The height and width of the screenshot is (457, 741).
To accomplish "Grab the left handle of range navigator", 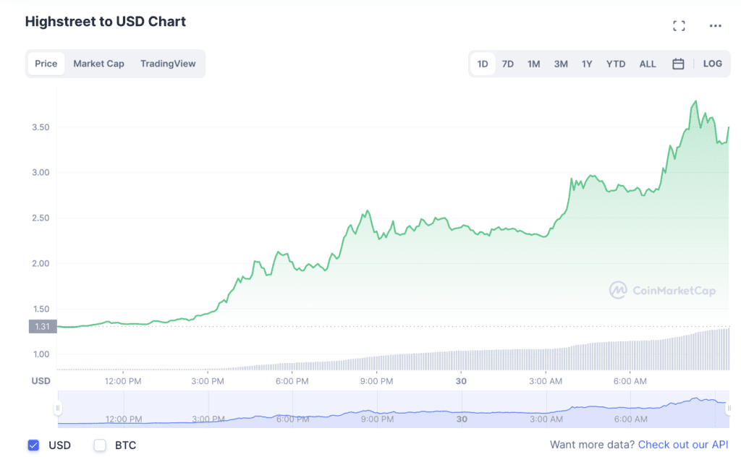I will pos(58,409).
